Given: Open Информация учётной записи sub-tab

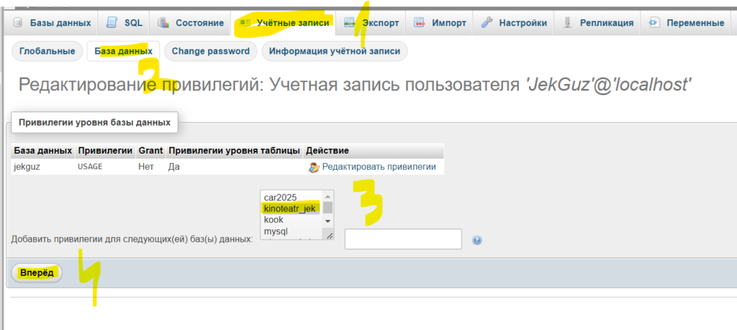Looking at the screenshot, I should click(335, 51).
